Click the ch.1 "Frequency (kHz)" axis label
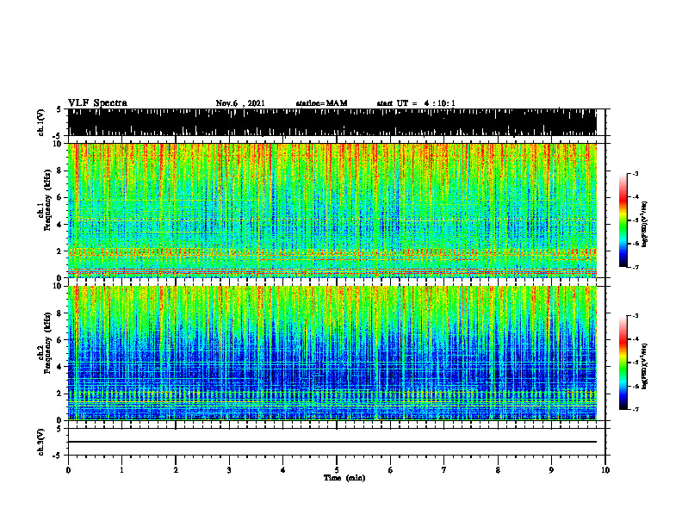Screen dimensions: 682x527 tap(47, 201)
